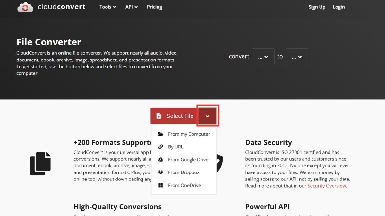Choose From Dropbox option
Screen dimensions: 385x216
coord(184,172)
